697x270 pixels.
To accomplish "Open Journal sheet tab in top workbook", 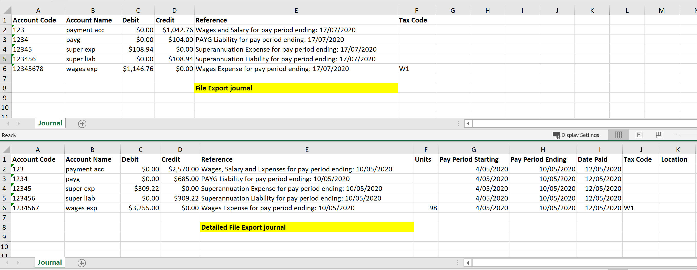I will pyautogui.click(x=50, y=123).
